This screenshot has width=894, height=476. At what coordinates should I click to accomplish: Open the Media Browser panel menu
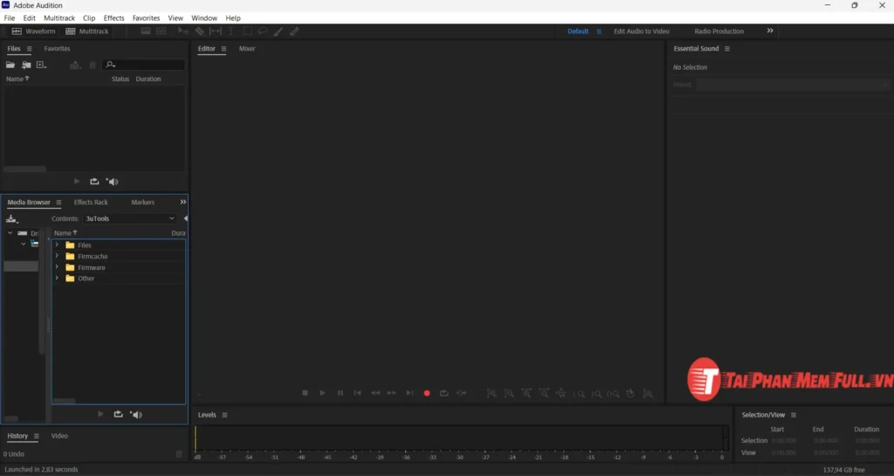(x=58, y=203)
